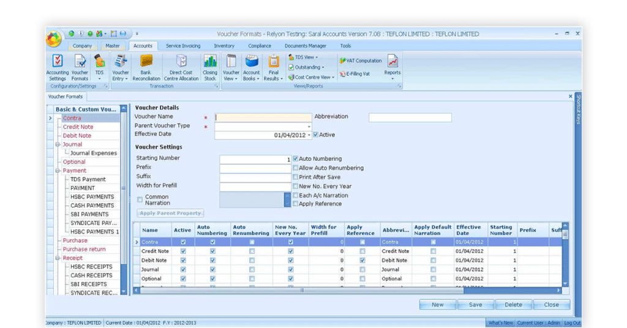Select CASH RECEIPTS in the tree
The height and width of the screenshot is (328, 627).
point(92,275)
